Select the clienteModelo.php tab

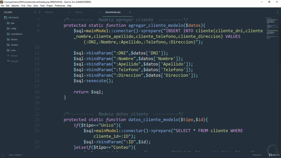click(113, 12)
